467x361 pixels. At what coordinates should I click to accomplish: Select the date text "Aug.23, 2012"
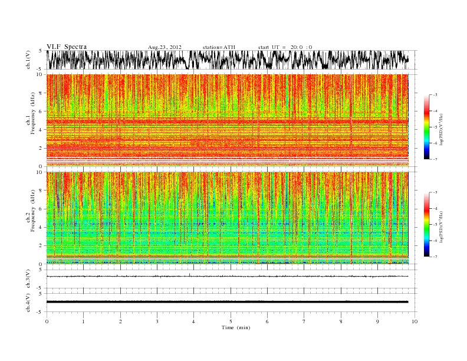[165, 47]
